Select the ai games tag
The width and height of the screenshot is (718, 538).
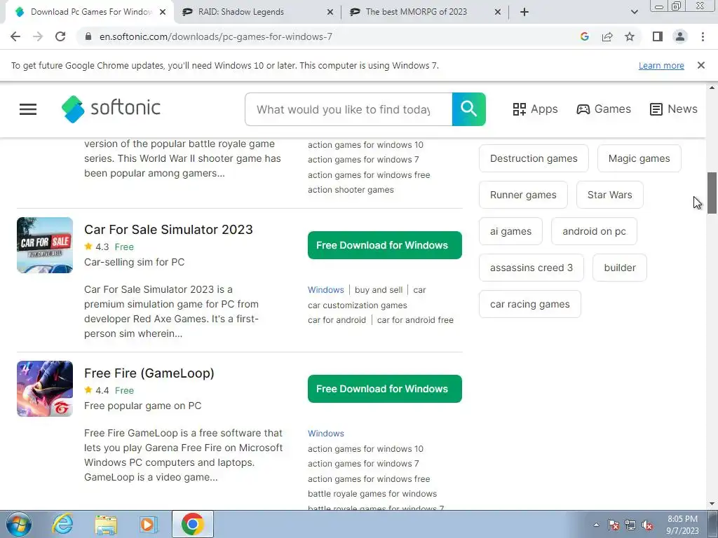[x=510, y=231]
